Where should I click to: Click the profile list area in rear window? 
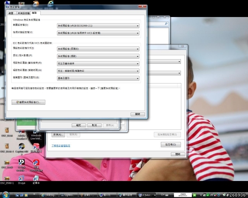coord(164,107)
